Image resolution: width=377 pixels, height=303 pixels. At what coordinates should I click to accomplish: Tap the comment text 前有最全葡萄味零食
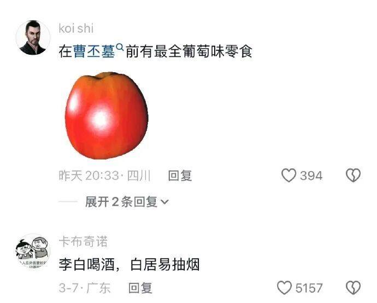click(x=189, y=51)
